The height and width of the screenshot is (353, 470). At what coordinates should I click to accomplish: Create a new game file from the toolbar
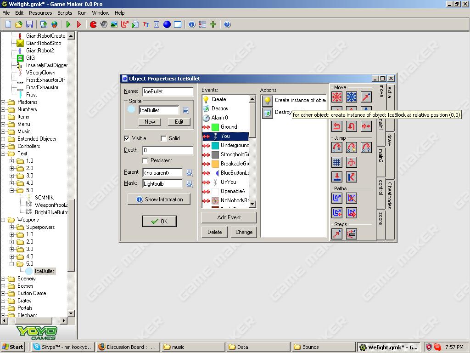point(8,24)
